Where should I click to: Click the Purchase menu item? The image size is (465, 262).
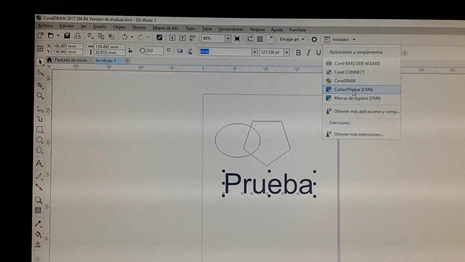coord(298,30)
